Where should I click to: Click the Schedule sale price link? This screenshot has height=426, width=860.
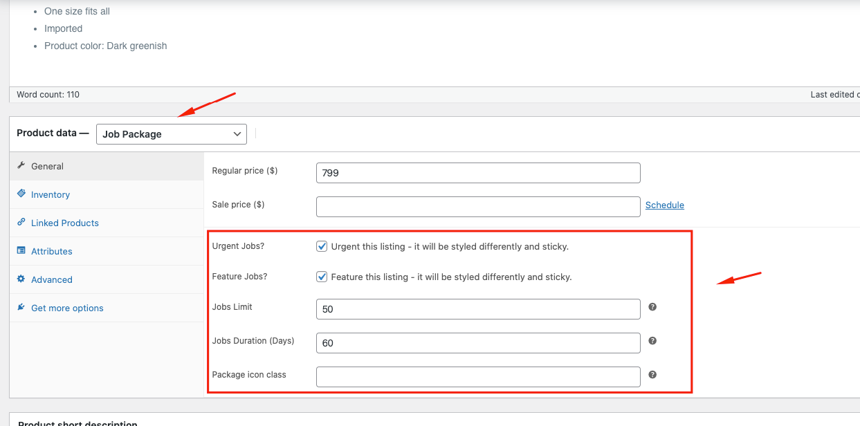tap(664, 205)
